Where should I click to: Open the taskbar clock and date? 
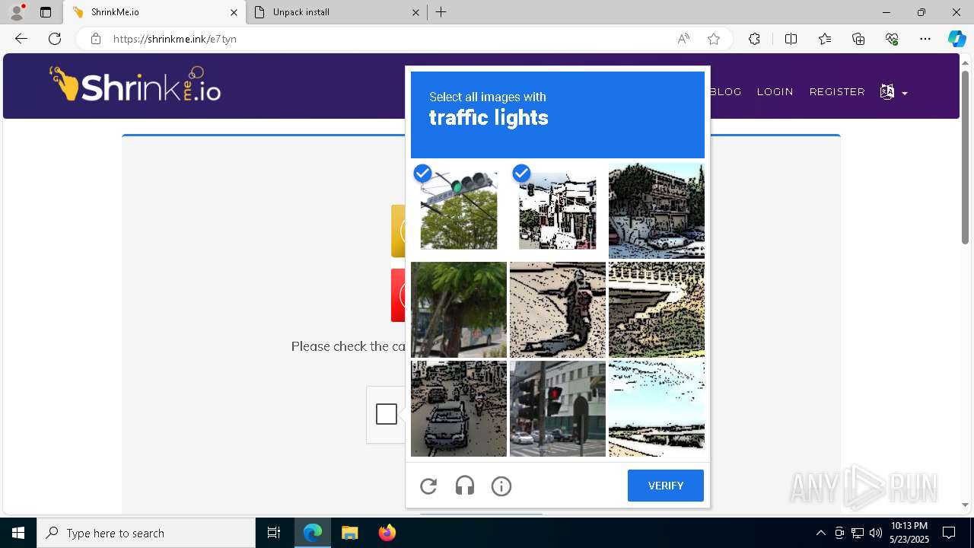[909, 533]
